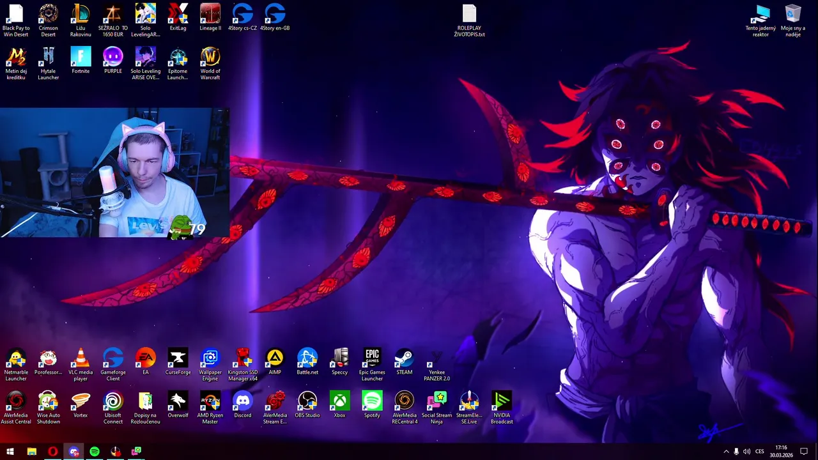Viewport: 818px width, 460px height.
Task: Open the ROLEPLAY ŽIVOTOPIS.txt file
Action: coord(469,20)
